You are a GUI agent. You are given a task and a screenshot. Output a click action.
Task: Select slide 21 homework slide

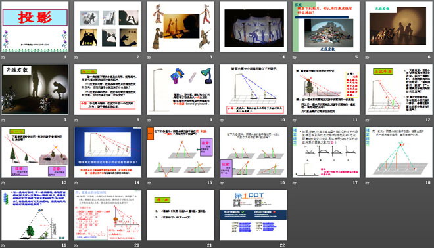click(x=180, y=215)
